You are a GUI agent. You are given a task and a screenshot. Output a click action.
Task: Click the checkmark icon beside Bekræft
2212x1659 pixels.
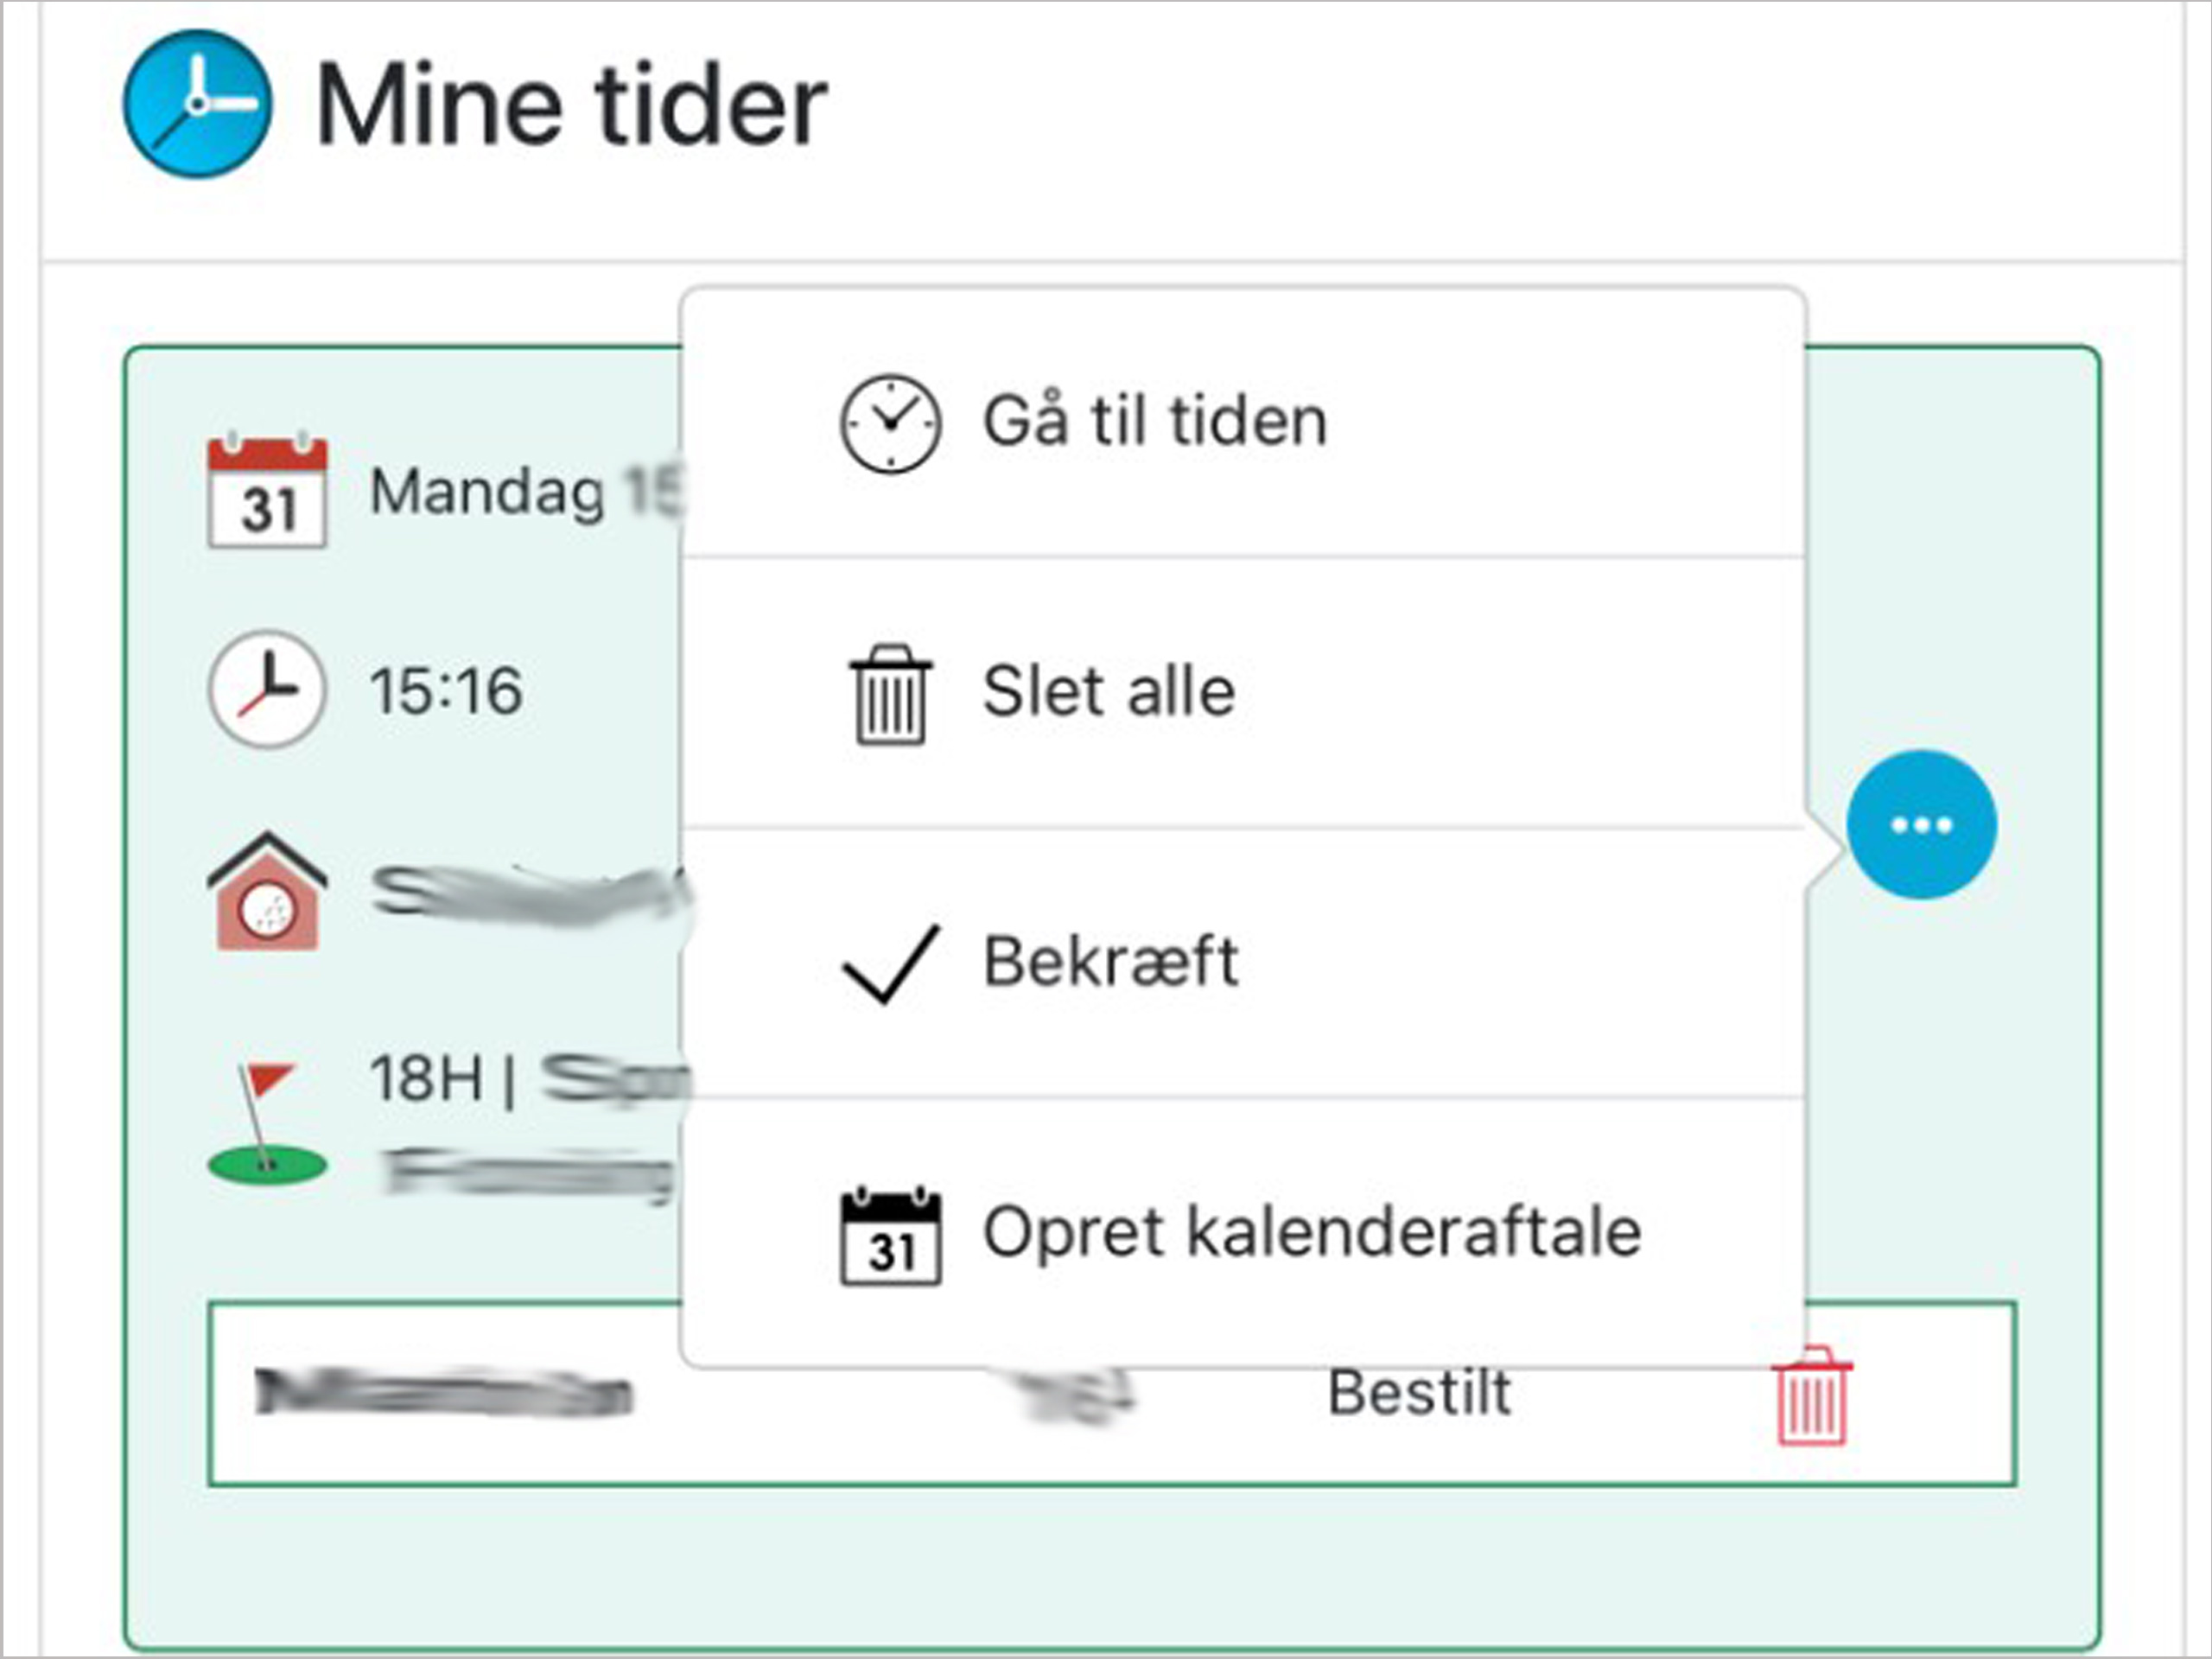click(x=890, y=963)
